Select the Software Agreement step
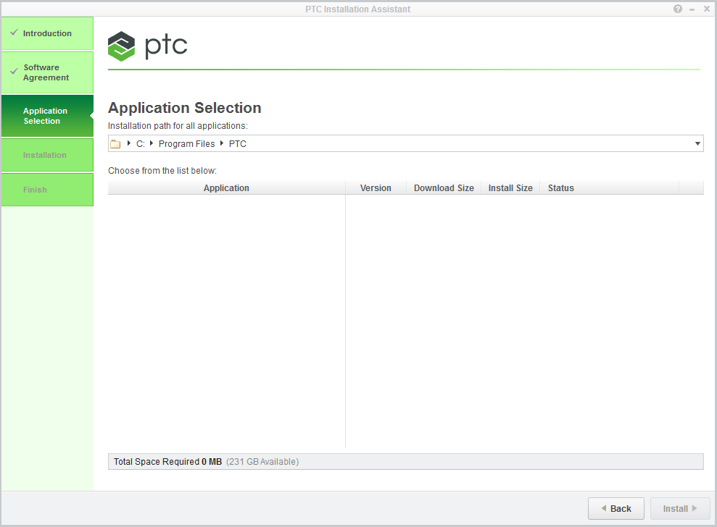 [46, 72]
